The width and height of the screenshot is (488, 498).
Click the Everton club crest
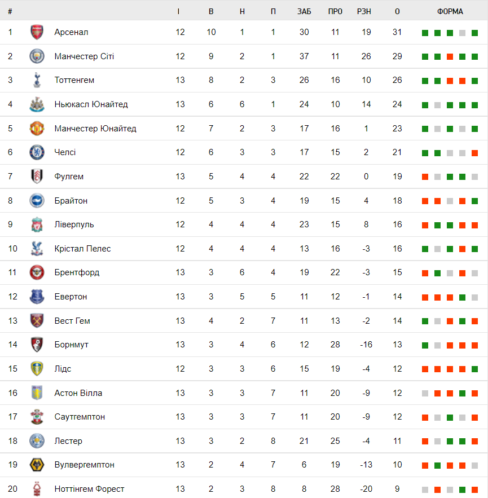pyautogui.click(x=37, y=297)
